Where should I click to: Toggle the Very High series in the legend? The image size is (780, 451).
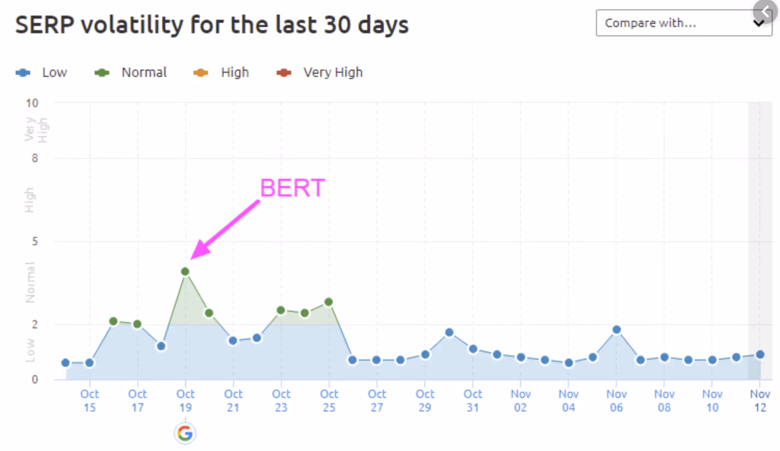(x=319, y=72)
